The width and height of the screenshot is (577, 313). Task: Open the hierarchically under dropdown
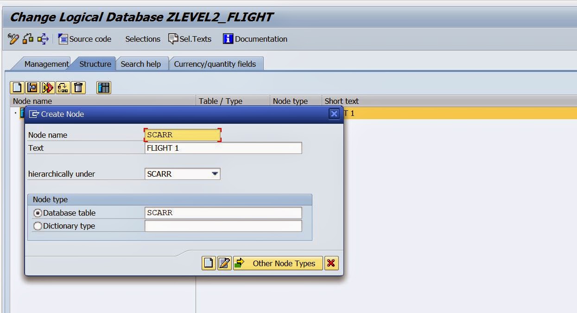tap(215, 173)
